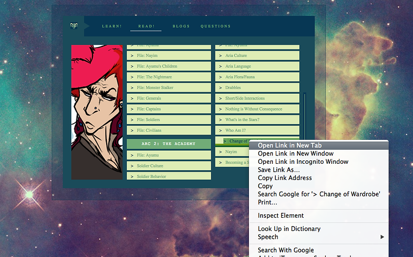
Task: Open the Who Am I? link
Action: (257, 130)
